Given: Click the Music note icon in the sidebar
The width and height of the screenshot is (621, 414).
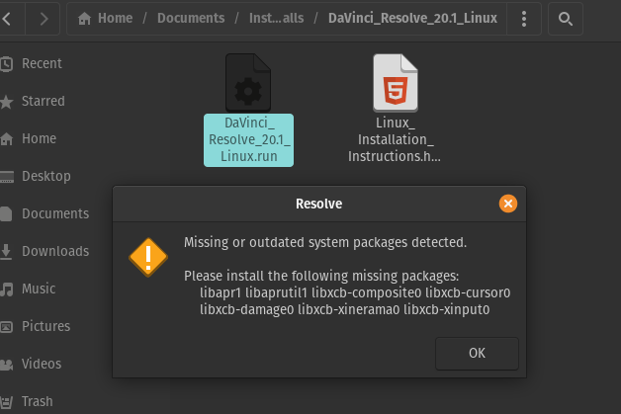Looking at the screenshot, I should point(6,289).
